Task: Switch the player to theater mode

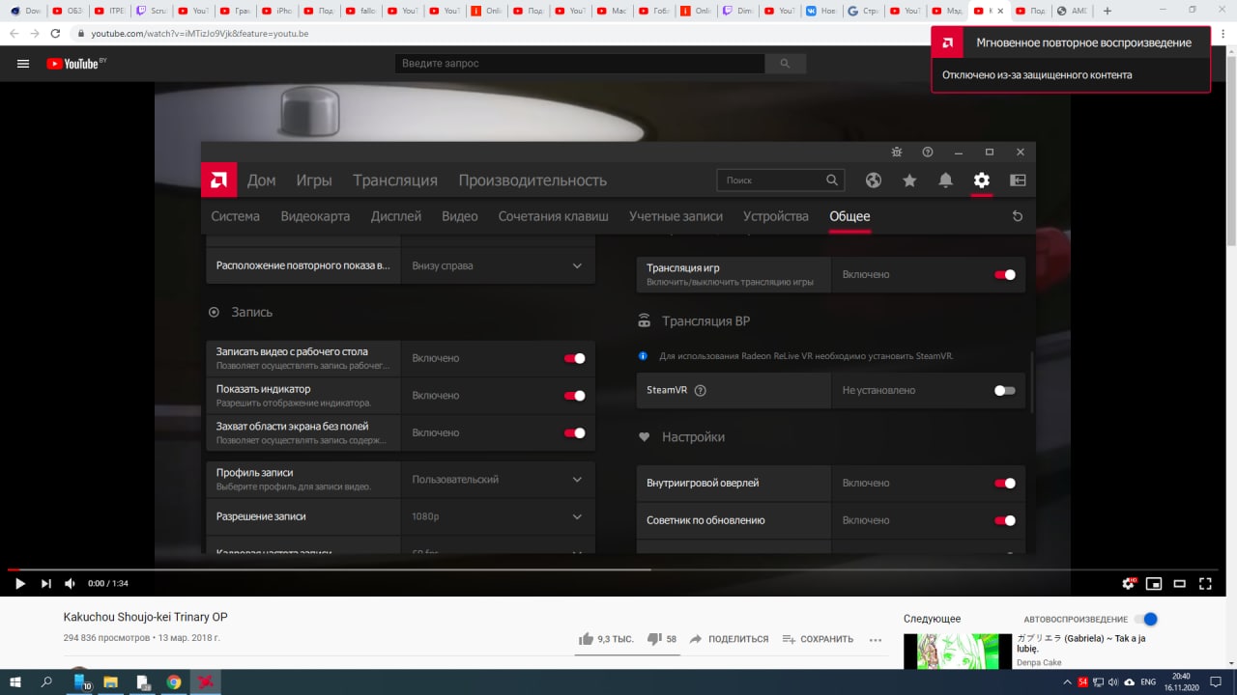Action: (x=1180, y=583)
